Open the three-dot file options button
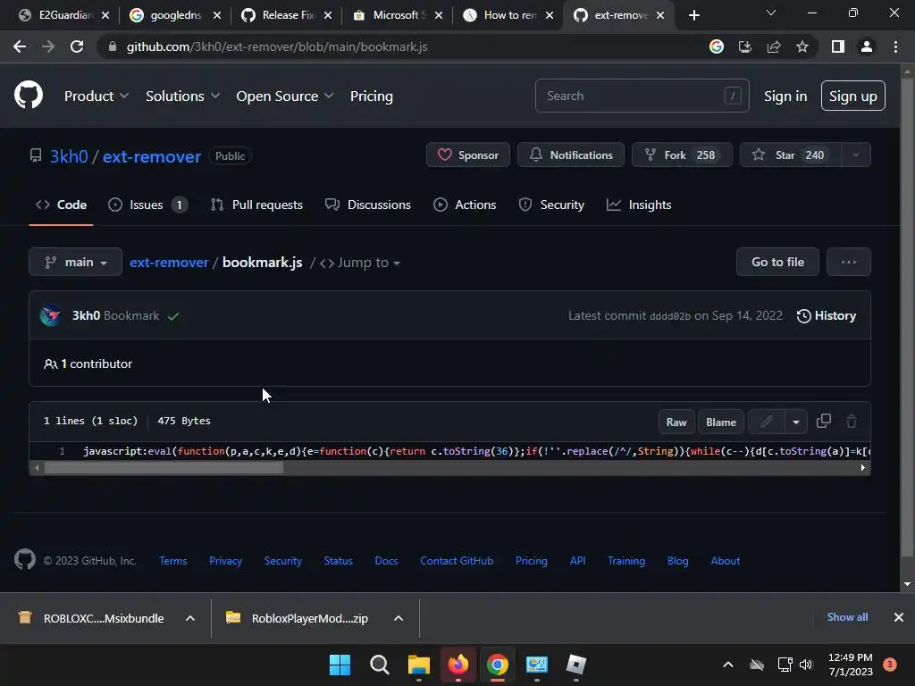915x686 pixels. tap(849, 262)
